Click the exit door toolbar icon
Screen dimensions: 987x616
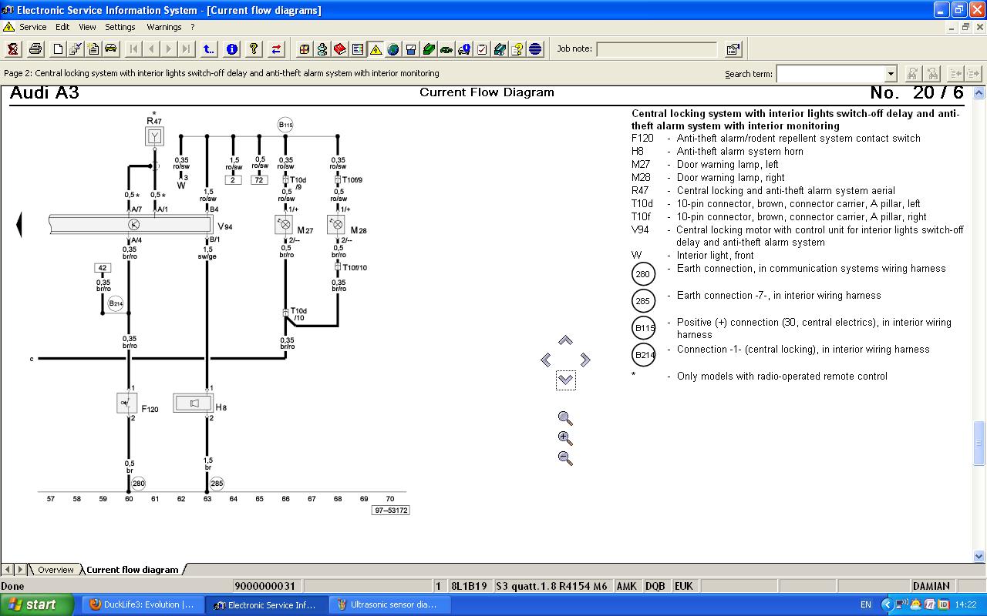point(13,49)
